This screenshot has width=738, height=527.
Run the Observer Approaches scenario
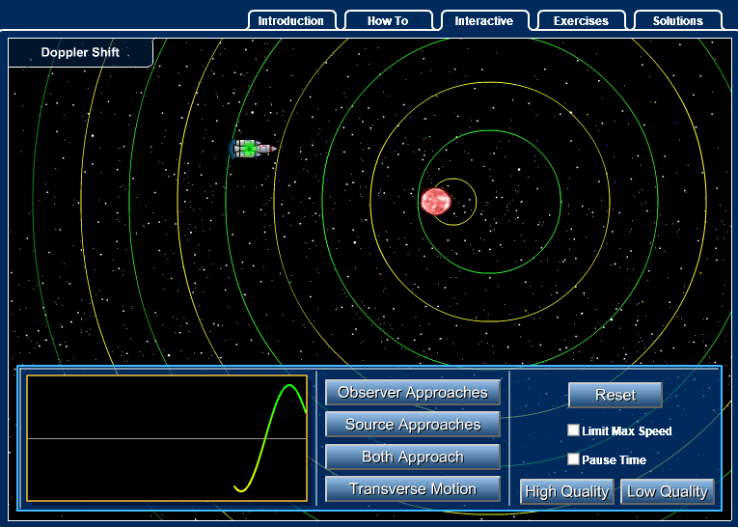coord(412,393)
